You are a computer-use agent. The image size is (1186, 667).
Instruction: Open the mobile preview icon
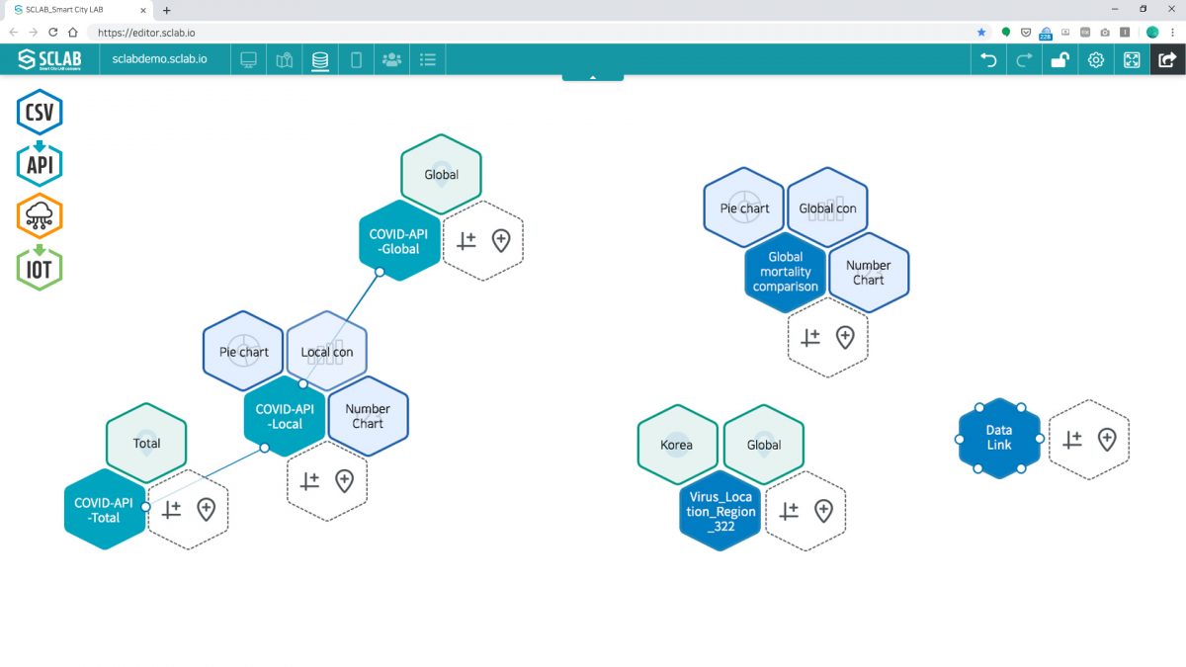[356, 59]
